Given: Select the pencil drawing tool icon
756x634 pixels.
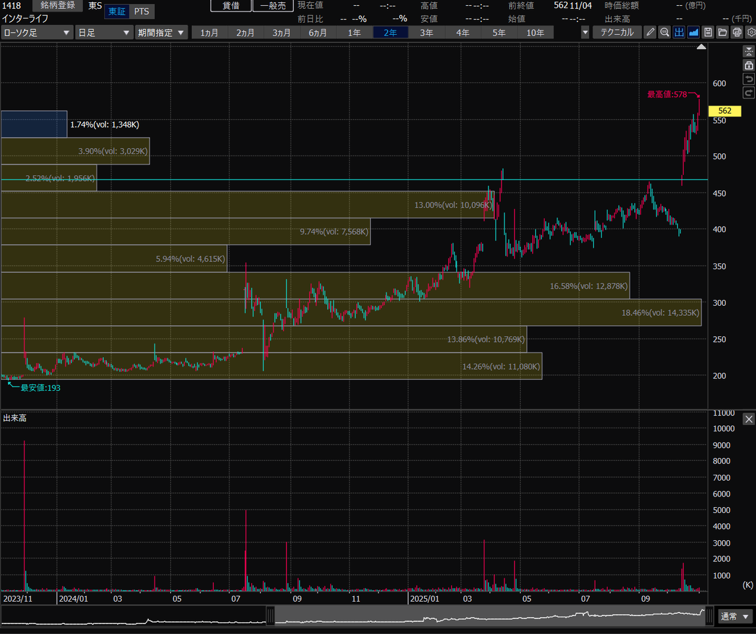Looking at the screenshot, I should [x=650, y=32].
